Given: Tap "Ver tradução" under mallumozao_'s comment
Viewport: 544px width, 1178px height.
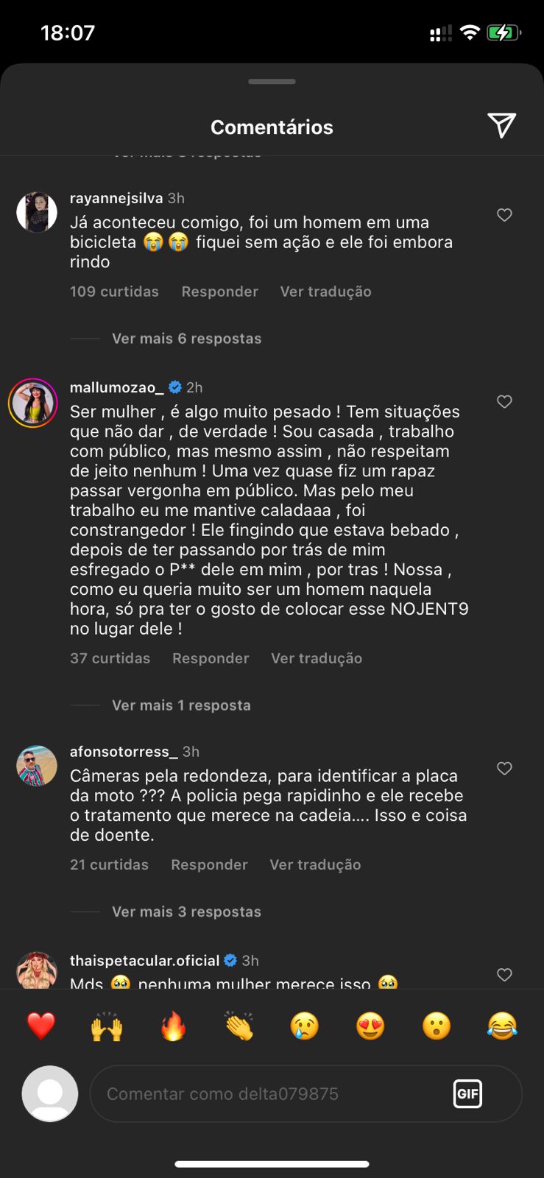Looking at the screenshot, I should (x=317, y=658).
